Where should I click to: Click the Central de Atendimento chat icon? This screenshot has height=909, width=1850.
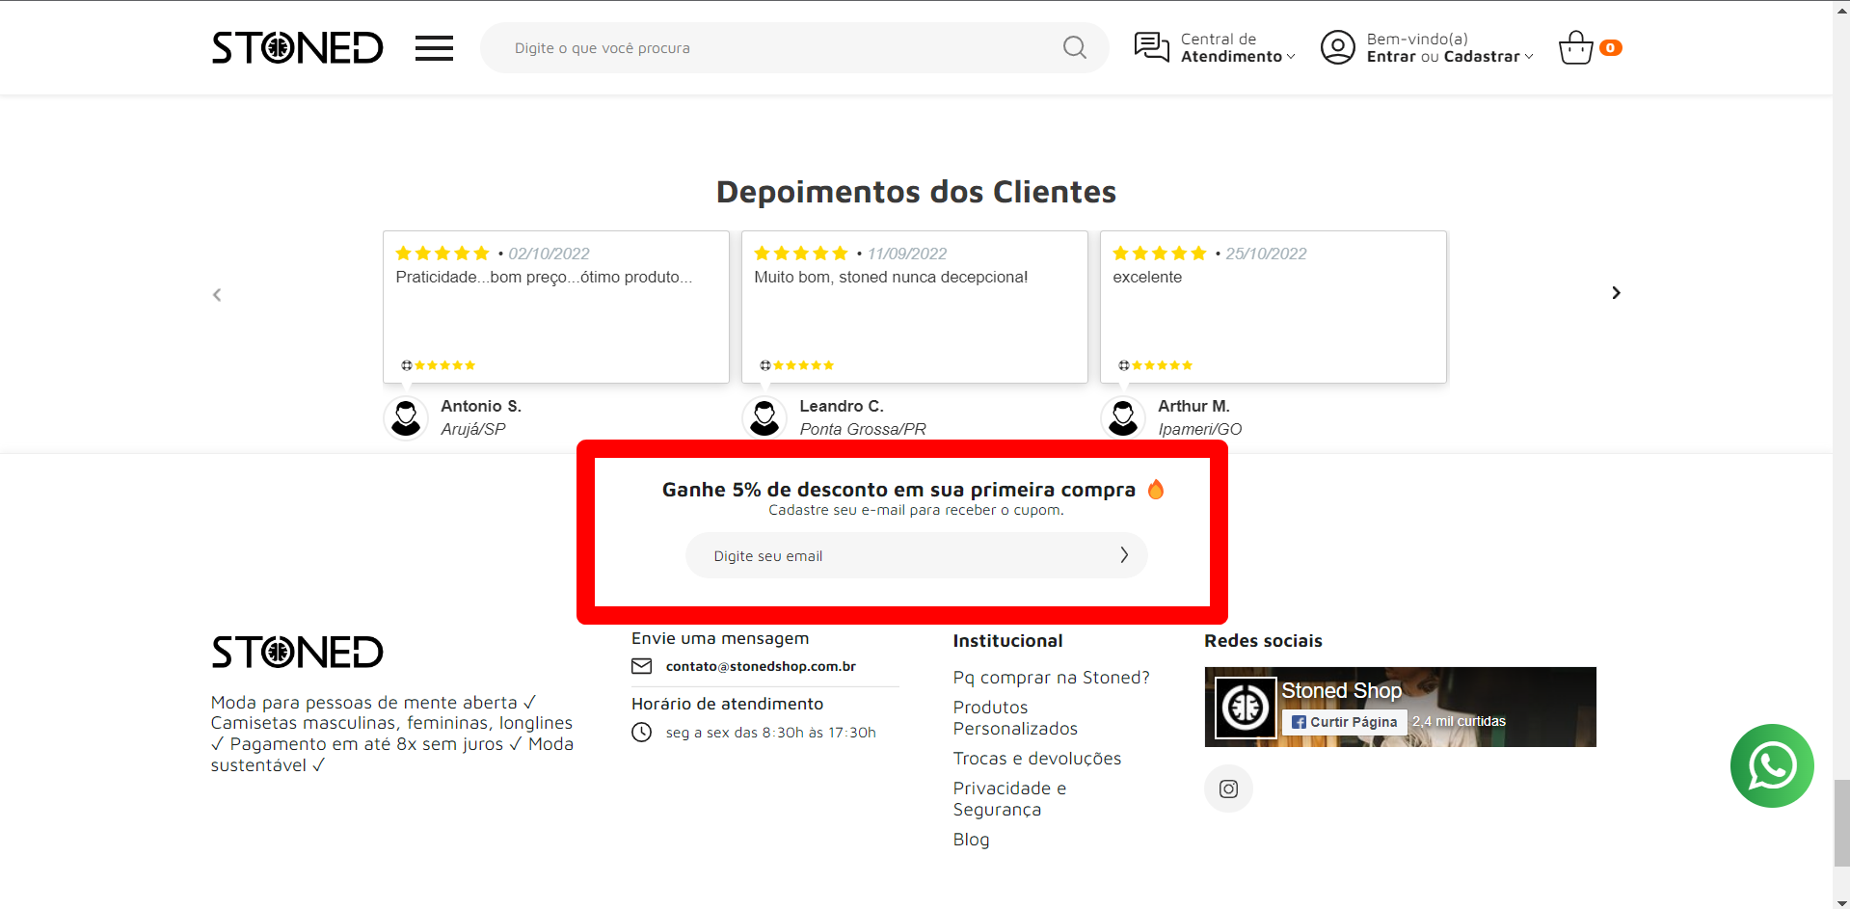click(x=1151, y=46)
